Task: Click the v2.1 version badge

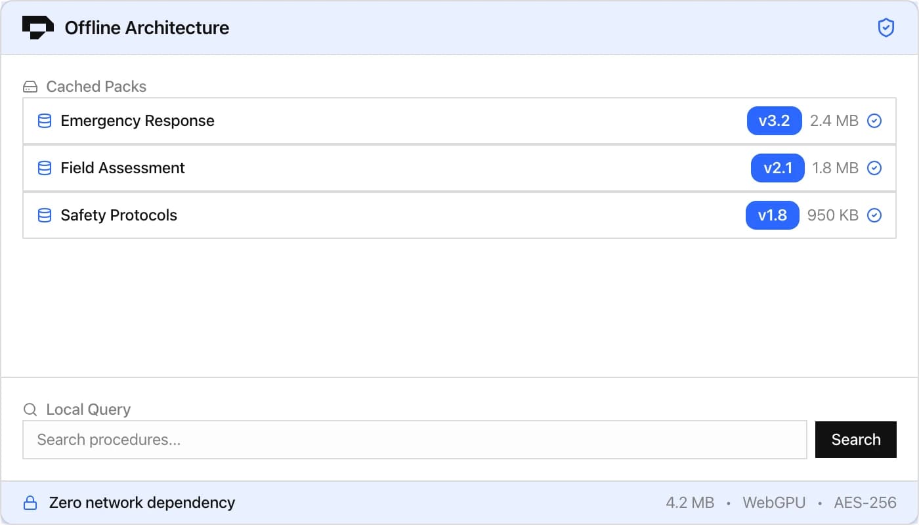Action: (x=777, y=168)
